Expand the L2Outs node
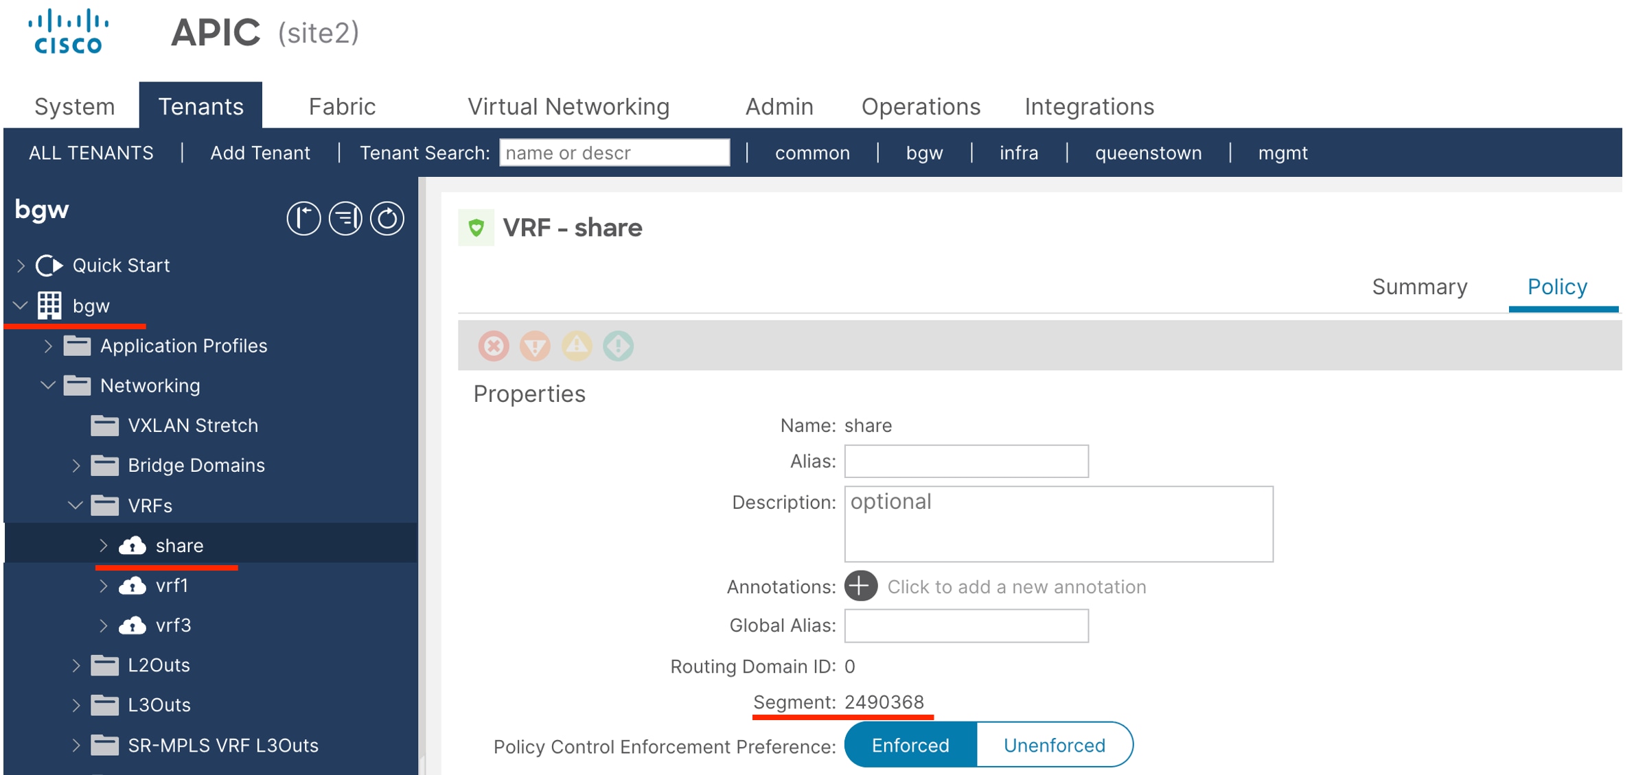Image resolution: width=1634 pixels, height=775 pixels. [x=76, y=665]
